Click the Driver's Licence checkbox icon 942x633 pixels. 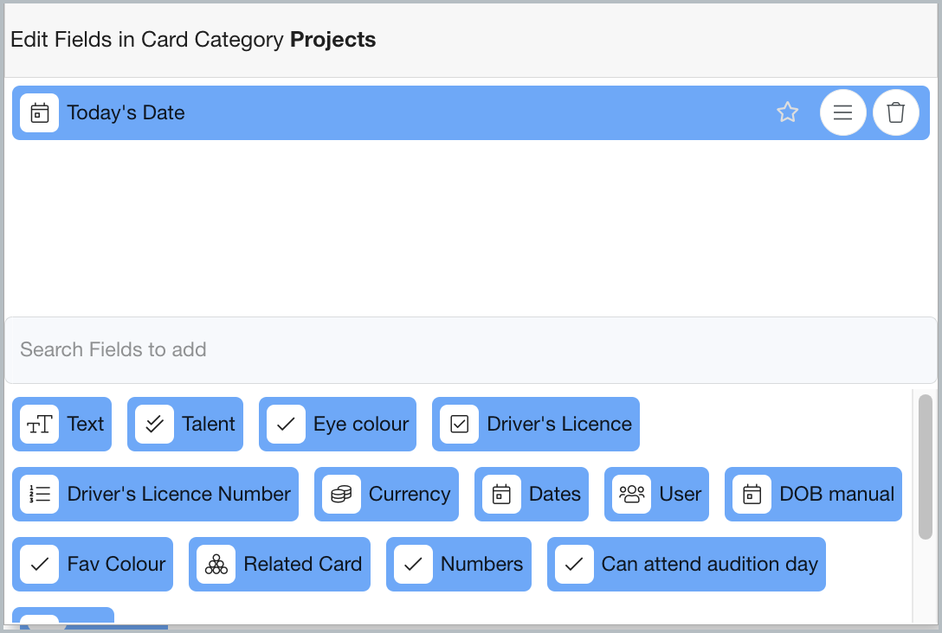[460, 425]
